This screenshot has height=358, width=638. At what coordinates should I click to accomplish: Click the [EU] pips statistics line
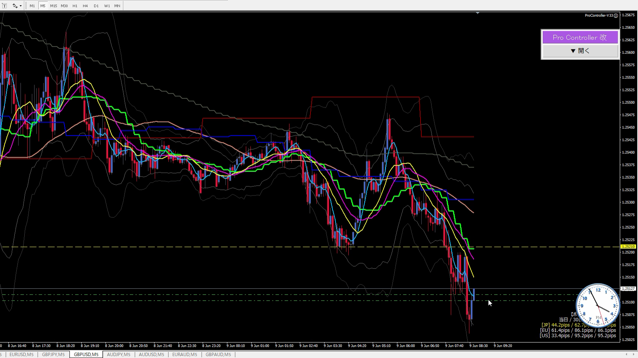point(578,330)
